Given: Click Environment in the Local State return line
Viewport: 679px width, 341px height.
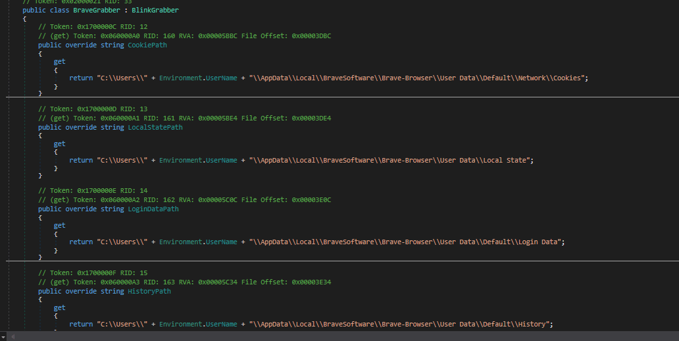Looking at the screenshot, I should [180, 161].
